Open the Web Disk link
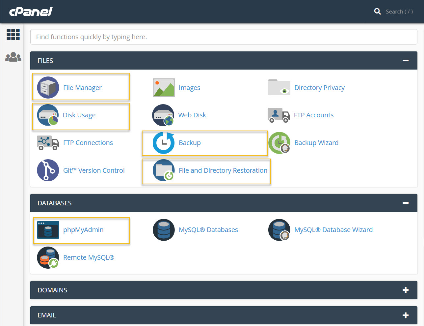 [x=192, y=115]
